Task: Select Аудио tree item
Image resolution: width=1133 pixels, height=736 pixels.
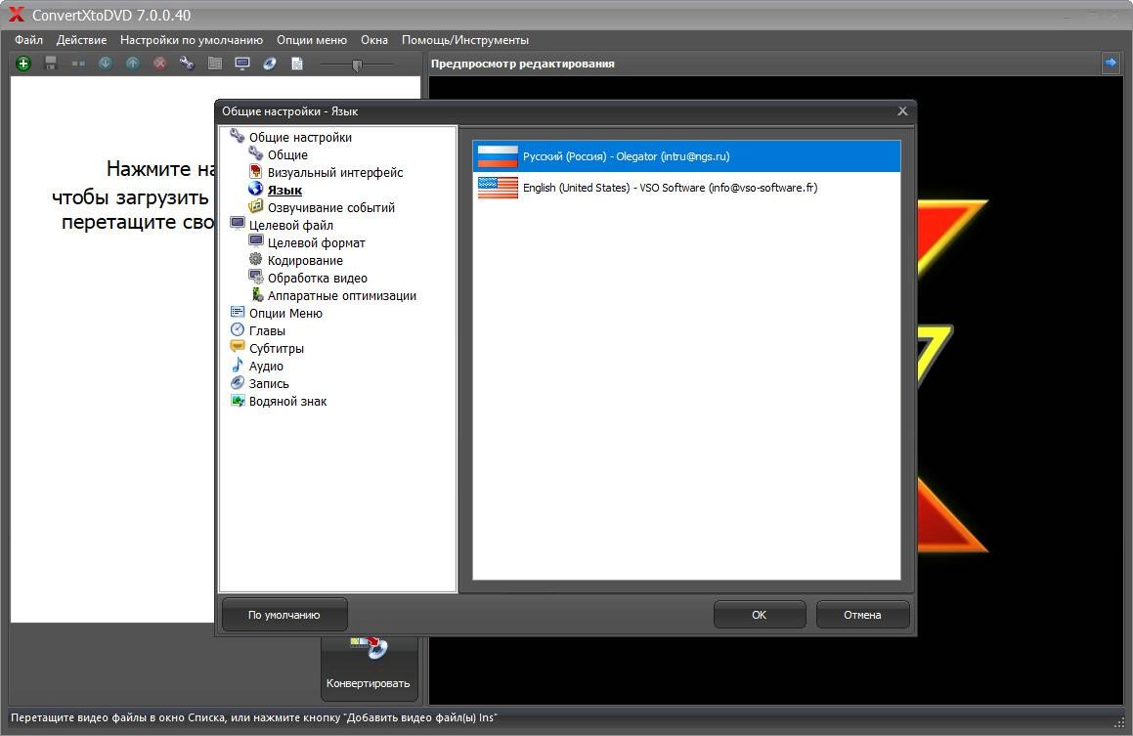Action: [266, 367]
